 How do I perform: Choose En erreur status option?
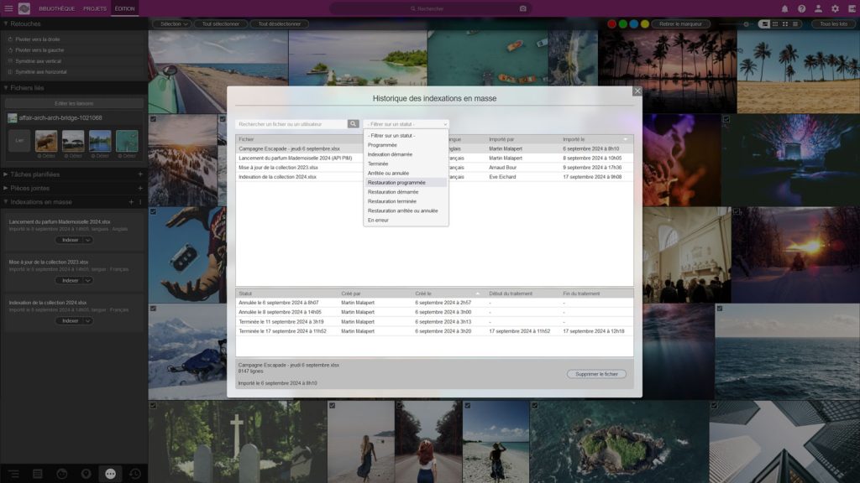(x=406, y=221)
